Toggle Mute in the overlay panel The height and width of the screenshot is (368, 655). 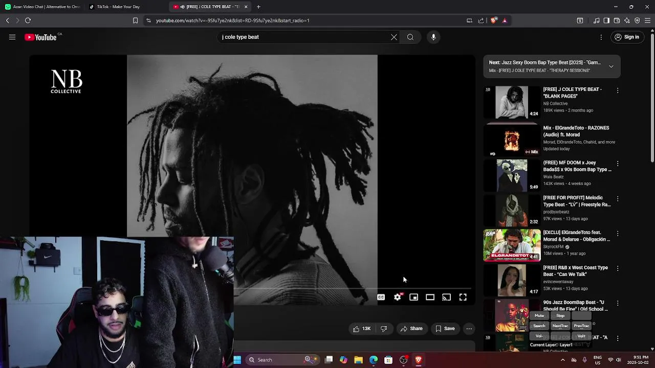(539, 316)
